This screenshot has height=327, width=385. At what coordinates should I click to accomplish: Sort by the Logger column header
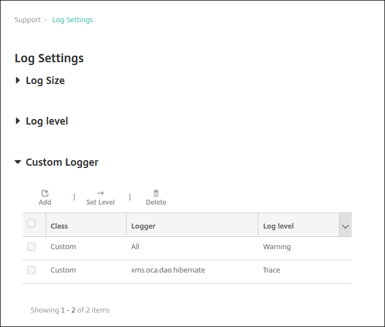pyautogui.click(x=143, y=226)
